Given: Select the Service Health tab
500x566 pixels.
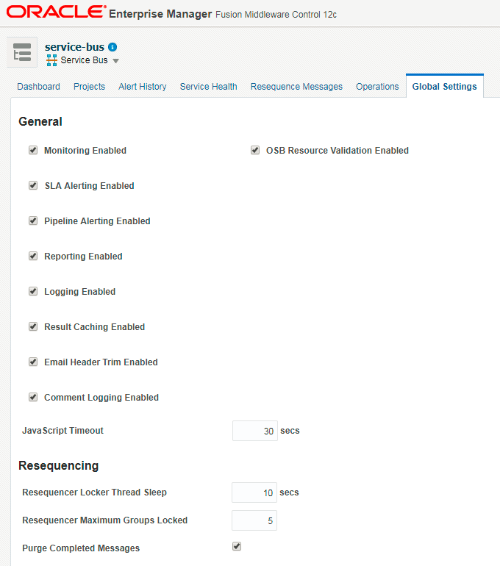Looking at the screenshot, I should pyautogui.click(x=208, y=87).
